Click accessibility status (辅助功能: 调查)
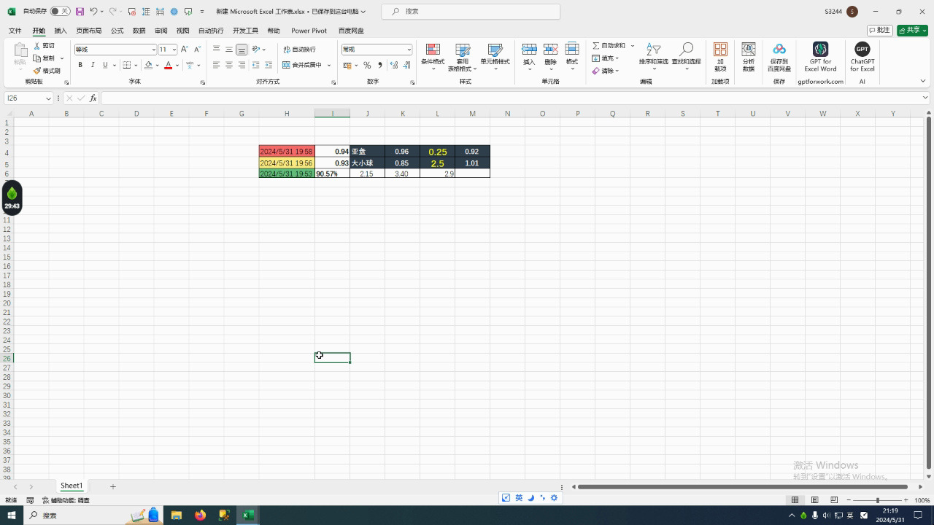This screenshot has height=525, width=934. pos(66,500)
